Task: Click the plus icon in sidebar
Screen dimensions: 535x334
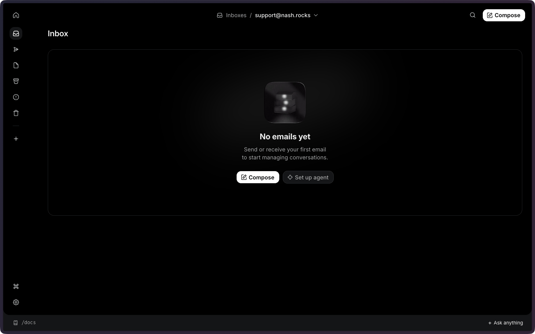Action: [16, 139]
